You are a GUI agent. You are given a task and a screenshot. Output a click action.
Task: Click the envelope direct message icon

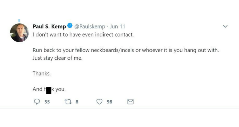[x=130, y=102]
